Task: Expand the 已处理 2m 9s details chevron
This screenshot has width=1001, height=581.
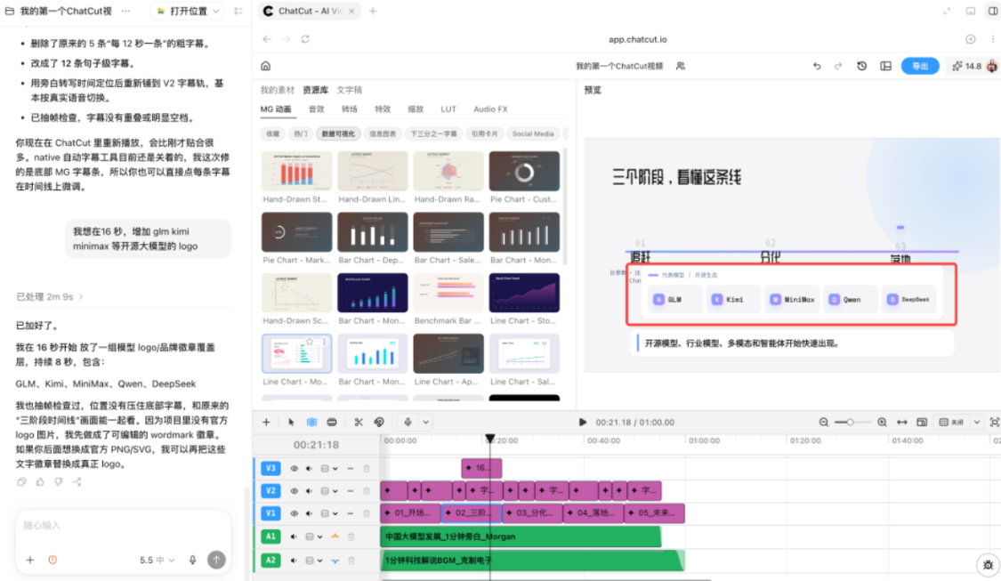Action: pos(81,297)
